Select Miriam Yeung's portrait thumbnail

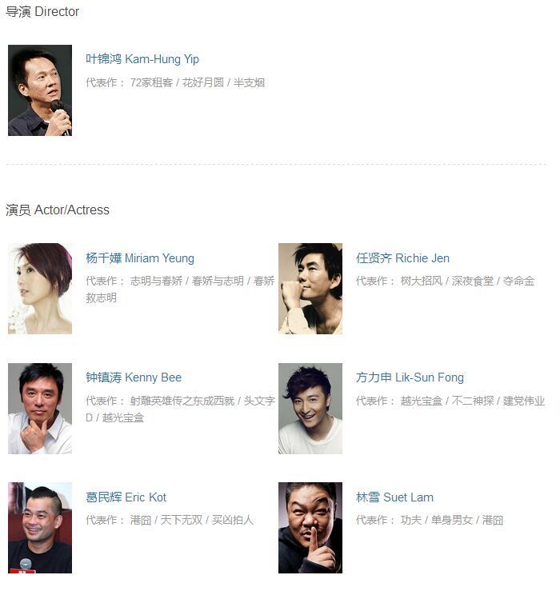(x=40, y=289)
